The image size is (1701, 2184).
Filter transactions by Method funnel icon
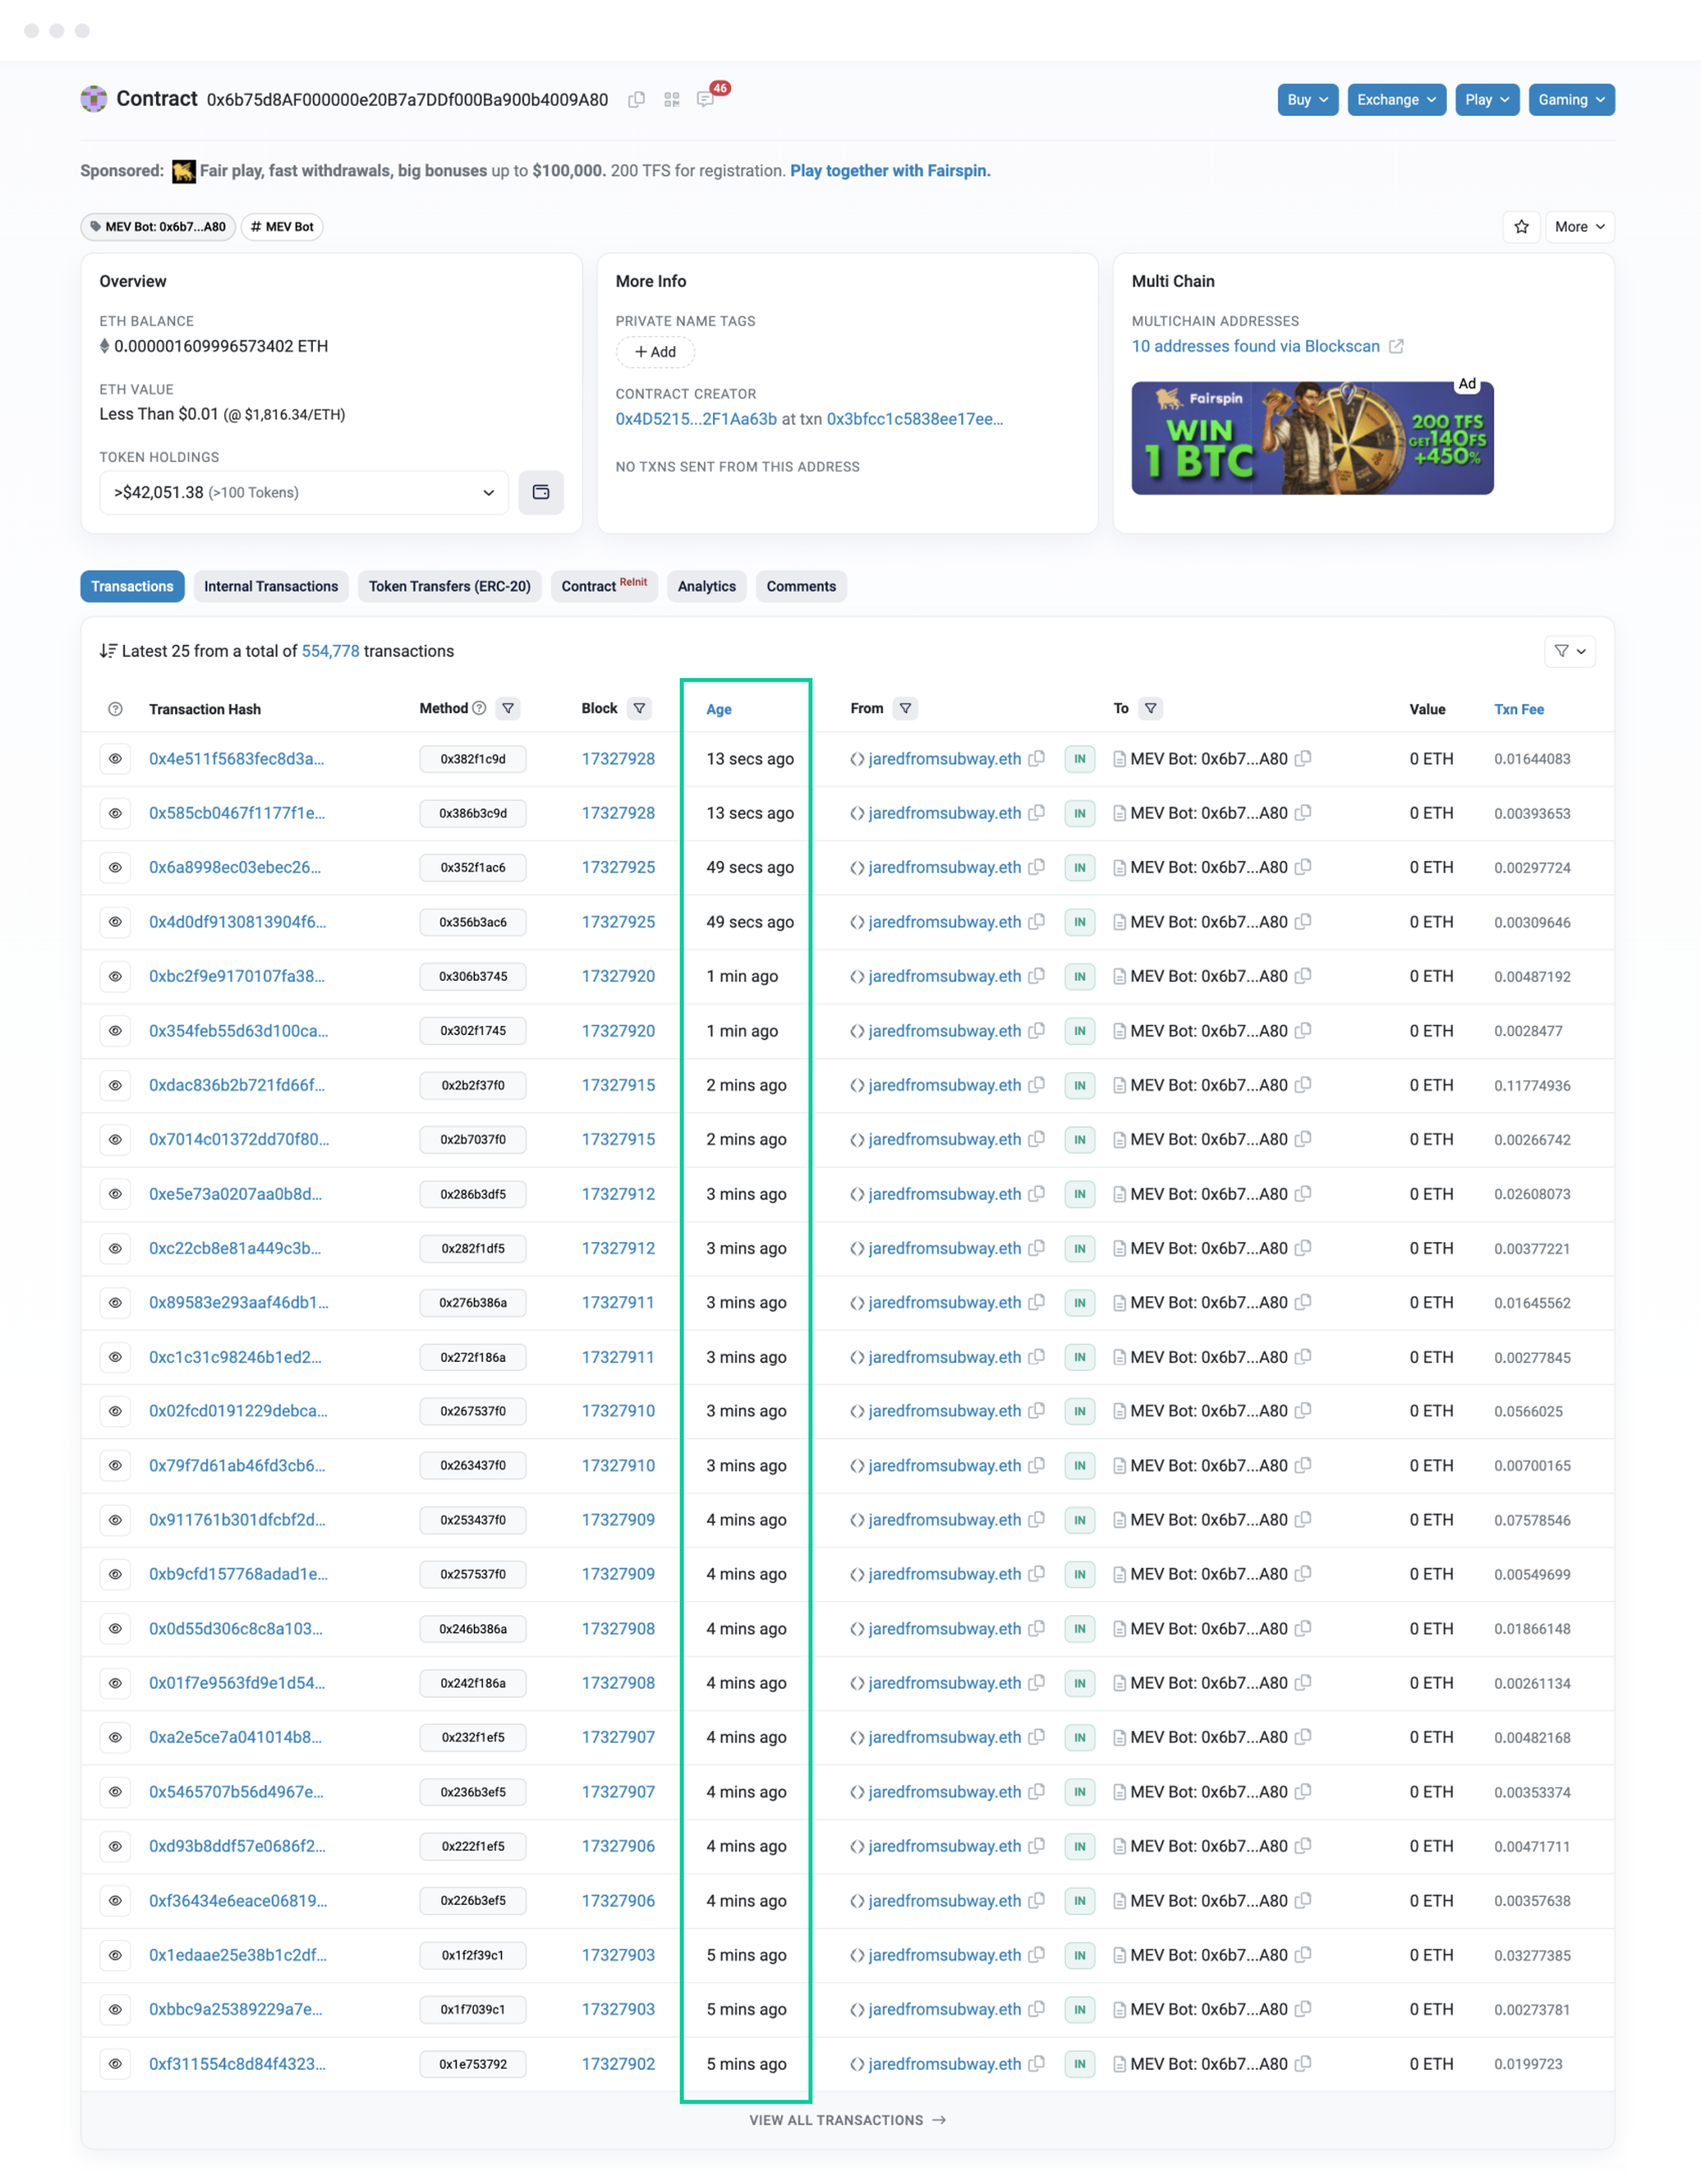point(508,709)
